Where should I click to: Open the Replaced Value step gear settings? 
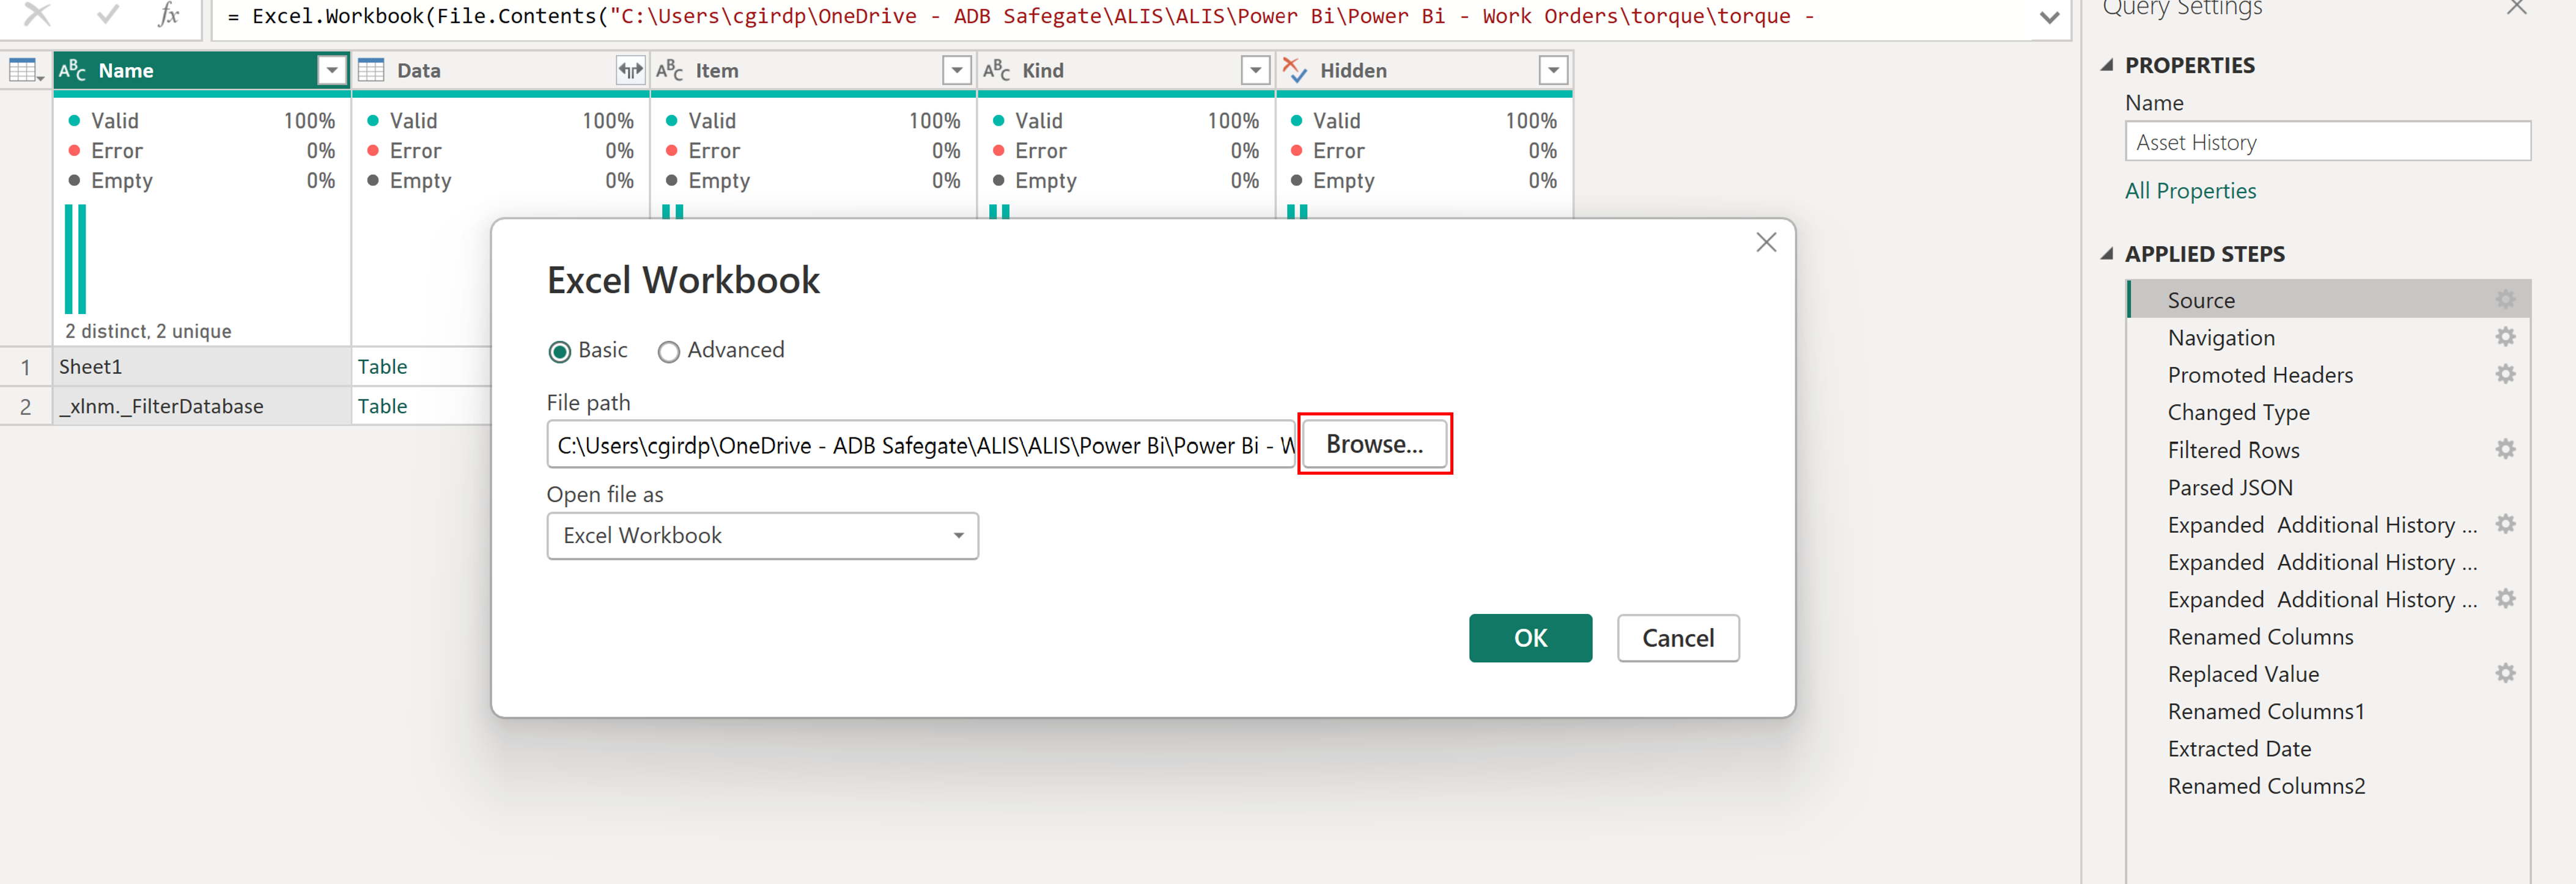point(2505,674)
